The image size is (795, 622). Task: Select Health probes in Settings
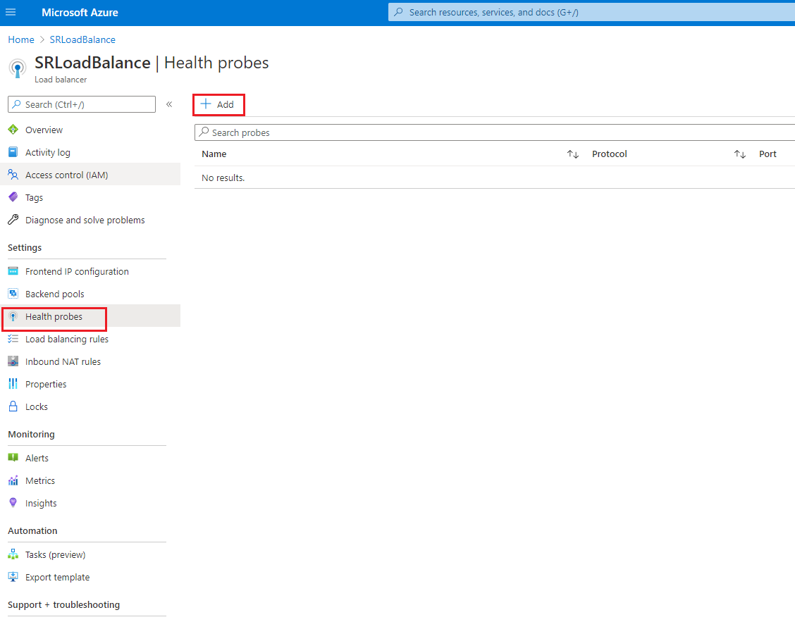click(x=54, y=316)
